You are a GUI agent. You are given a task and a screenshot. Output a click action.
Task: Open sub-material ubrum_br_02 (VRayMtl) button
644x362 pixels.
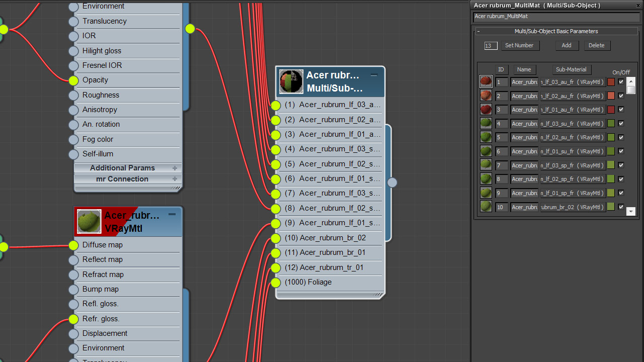click(x=573, y=207)
